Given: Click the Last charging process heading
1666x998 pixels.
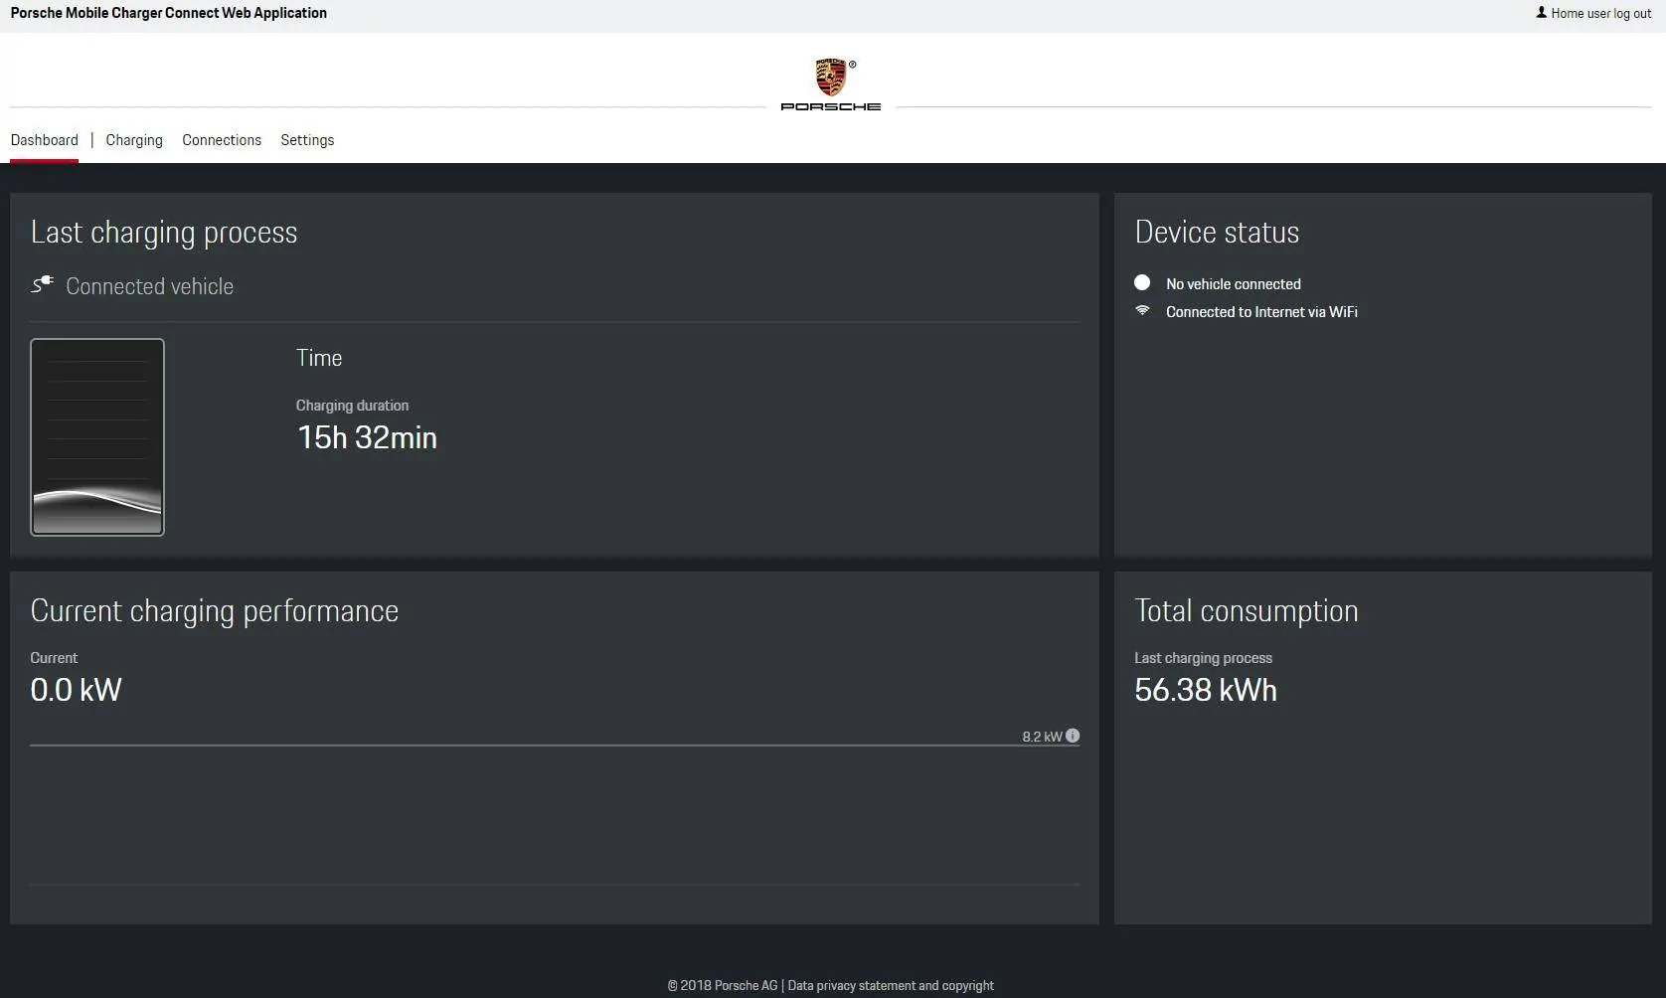Looking at the screenshot, I should tap(164, 233).
